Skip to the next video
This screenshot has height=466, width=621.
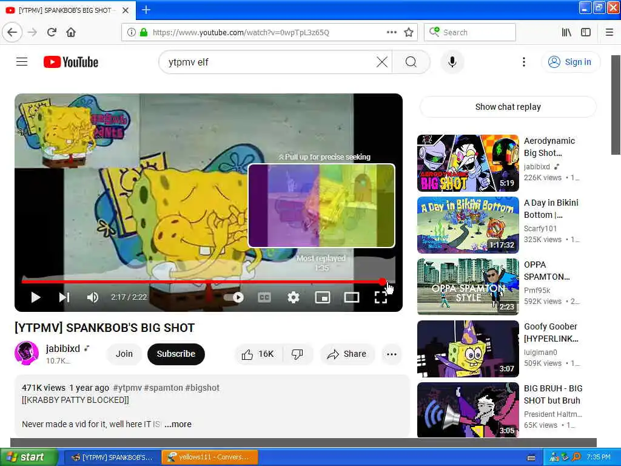pyautogui.click(x=64, y=297)
